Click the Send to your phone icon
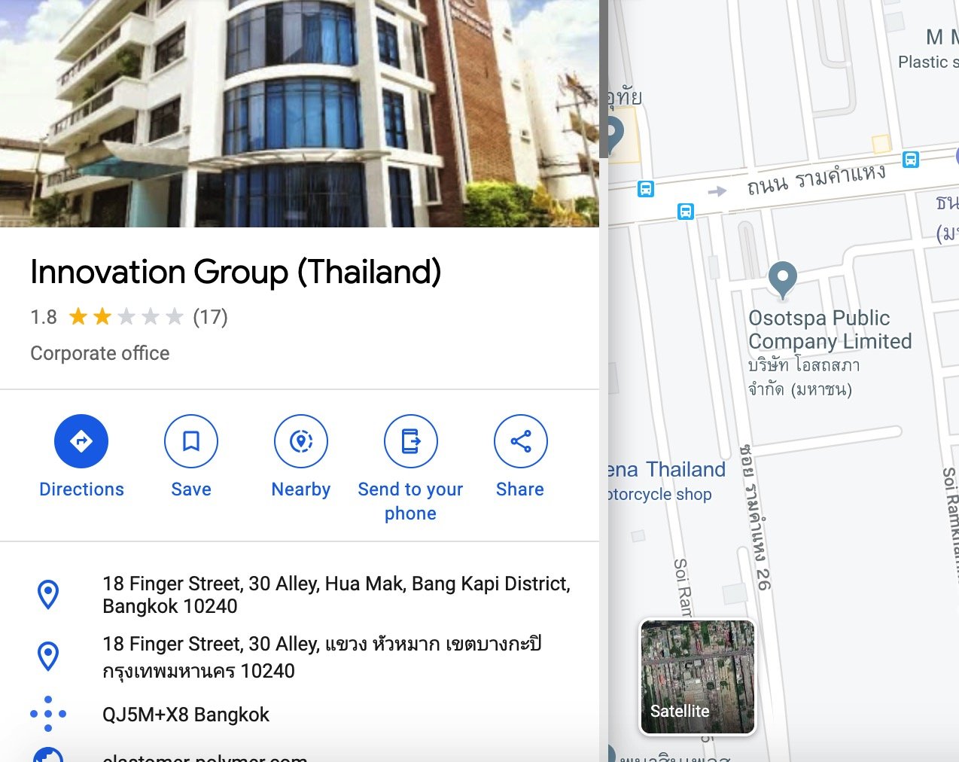The image size is (959, 762). point(411,441)
